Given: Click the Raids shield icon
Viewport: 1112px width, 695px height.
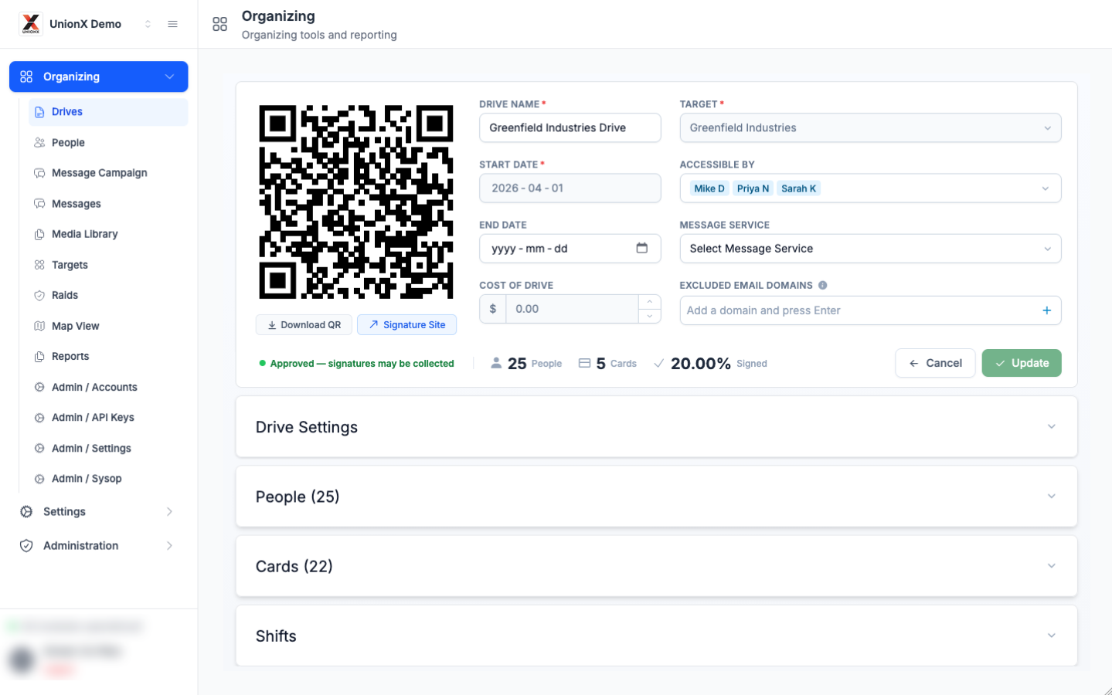Looking at the screenshot, I should tap(39, 295).
